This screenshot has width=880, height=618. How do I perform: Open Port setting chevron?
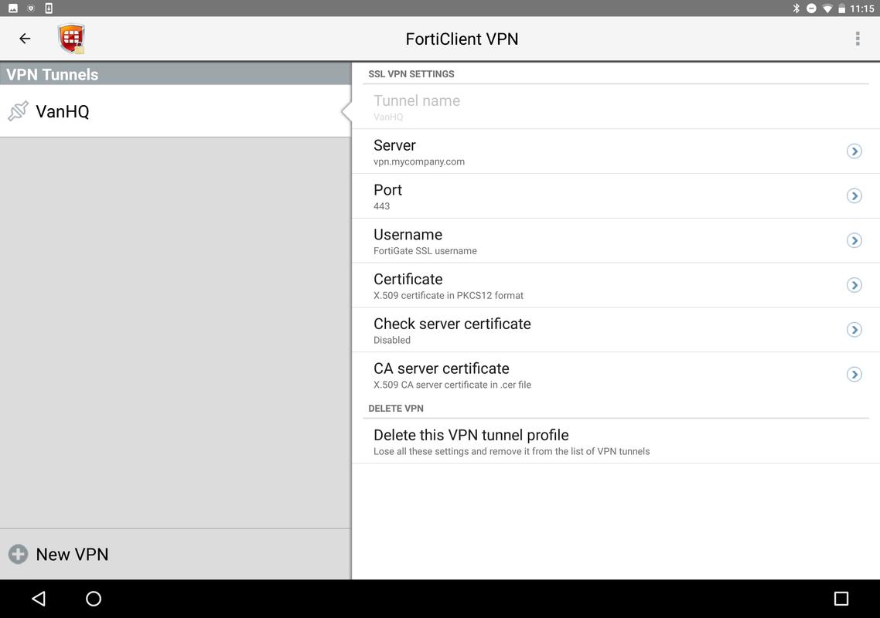click(x=854, y=195)
